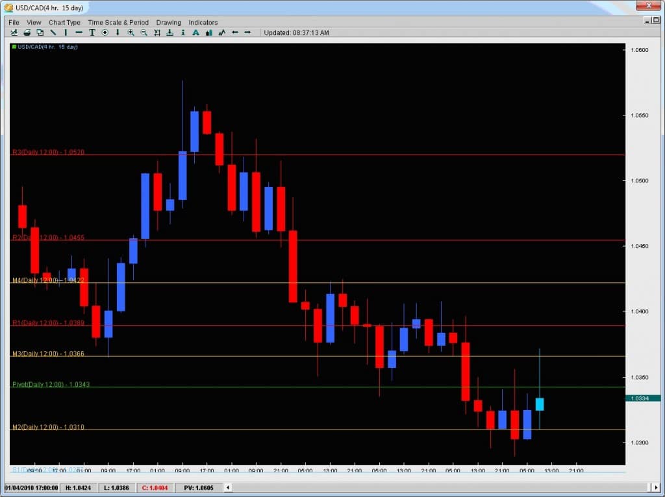Screen dimensions: 665x497
Task: Click the 1.0400 price axis label
Action: tap(640, 311)
